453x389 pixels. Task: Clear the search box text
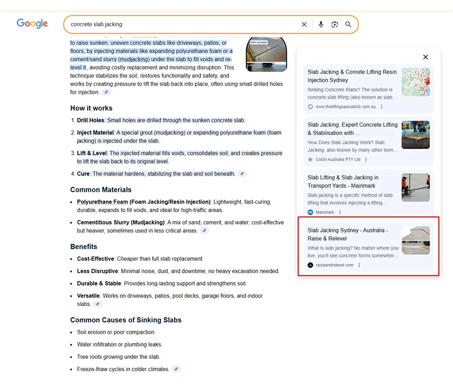click(304, 25)
